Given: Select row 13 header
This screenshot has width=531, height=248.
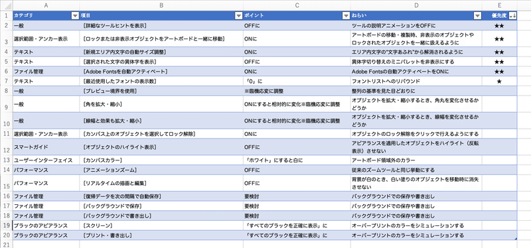Looking at the screenshot, I should [6, 160].
